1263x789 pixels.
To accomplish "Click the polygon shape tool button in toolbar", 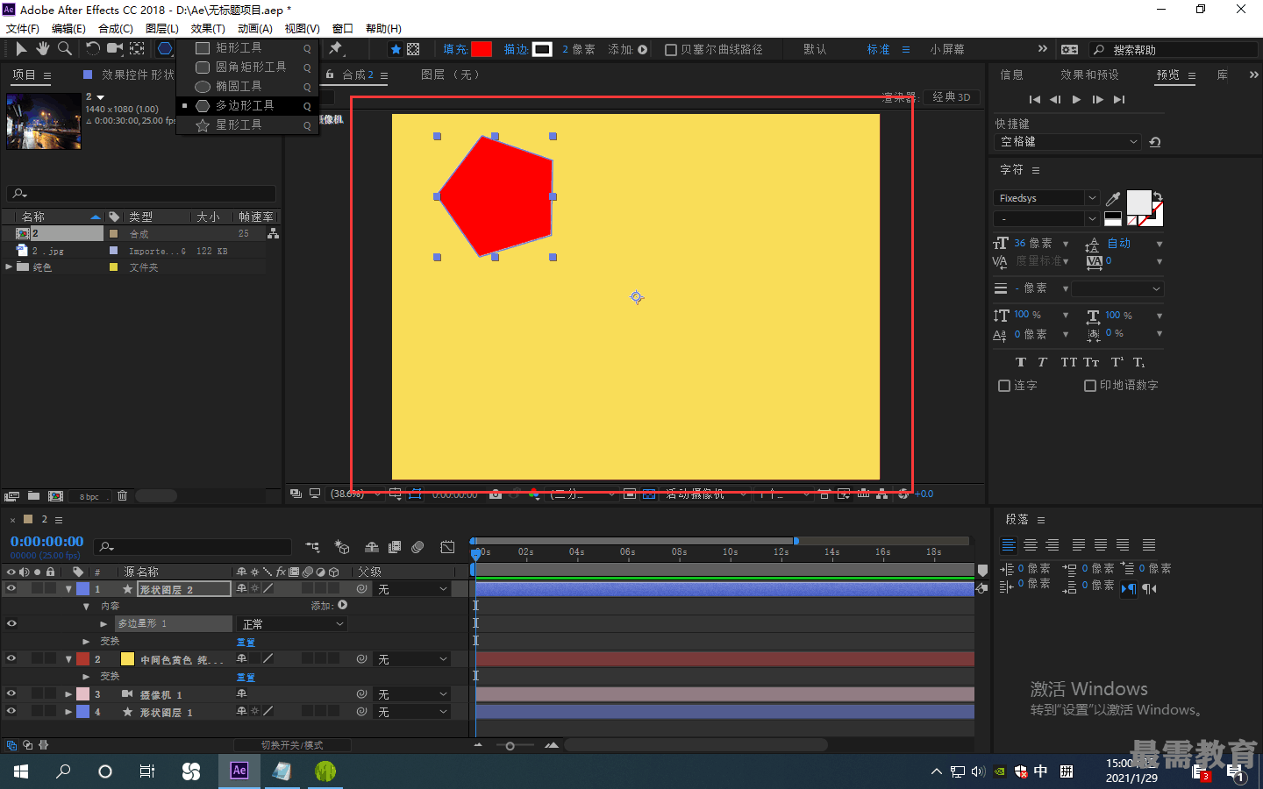I will [165, 49].
